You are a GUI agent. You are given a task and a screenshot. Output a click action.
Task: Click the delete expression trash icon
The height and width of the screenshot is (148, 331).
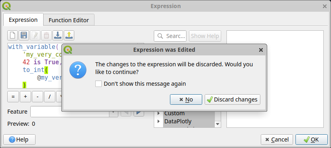pyautogui.click(x=46, y=35)
